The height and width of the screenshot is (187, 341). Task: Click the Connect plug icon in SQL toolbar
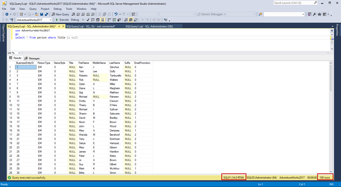(x=7, y=20)
